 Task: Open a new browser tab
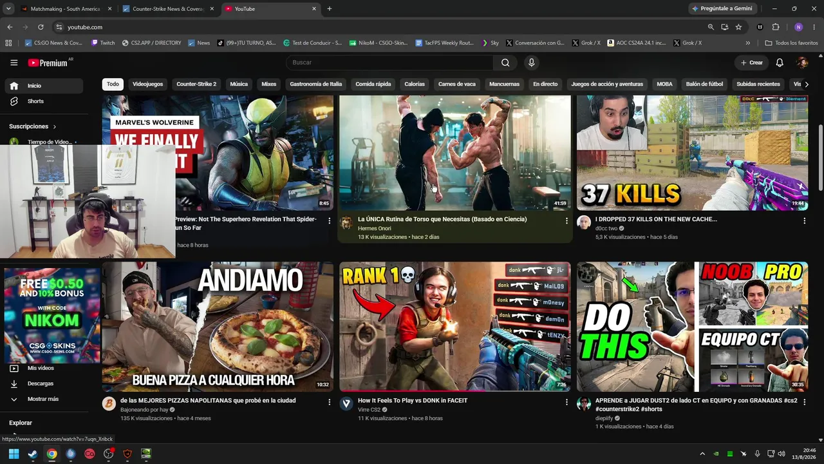pos(330,9)
